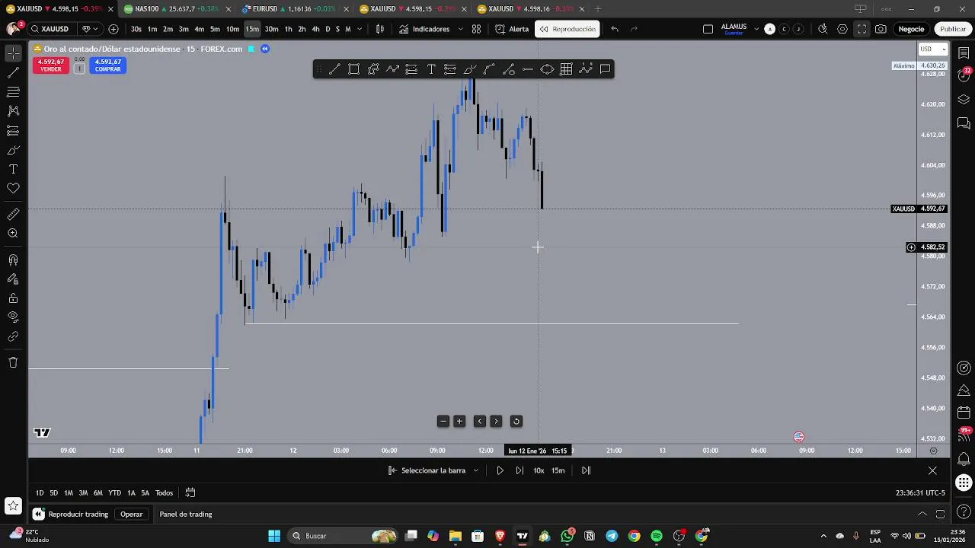This screenshot has width=975, height=548.
Task: Select the crosshair cursor tool
Action: click(x=13, y=53)
